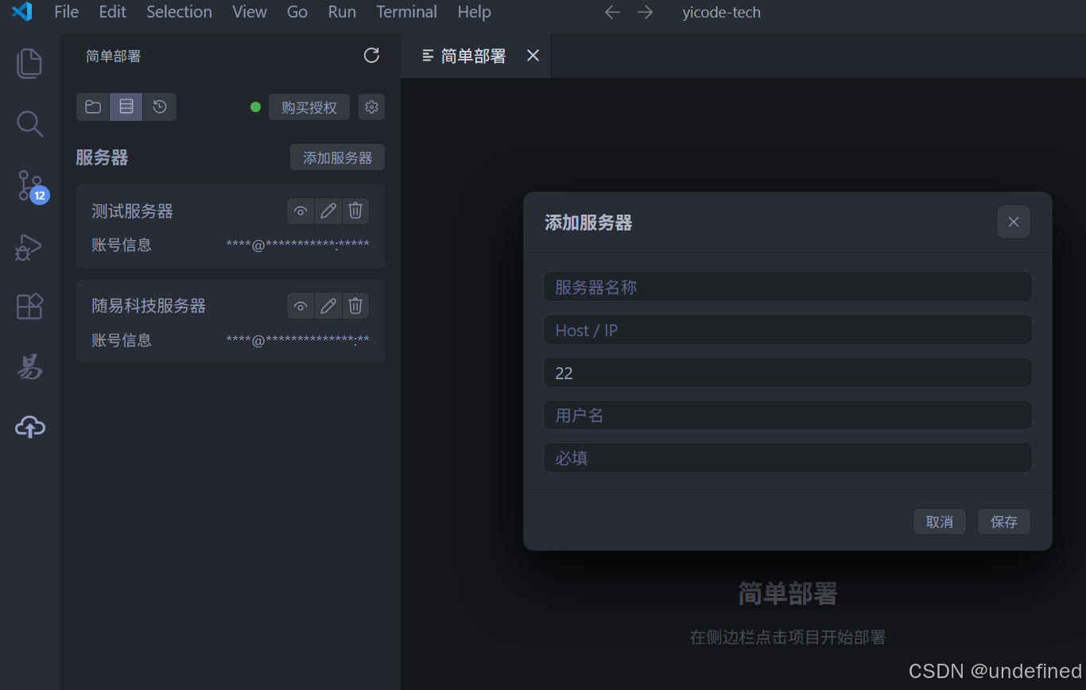
Task: Delete the 测试服务器 entry
Action: coord(355,211)
